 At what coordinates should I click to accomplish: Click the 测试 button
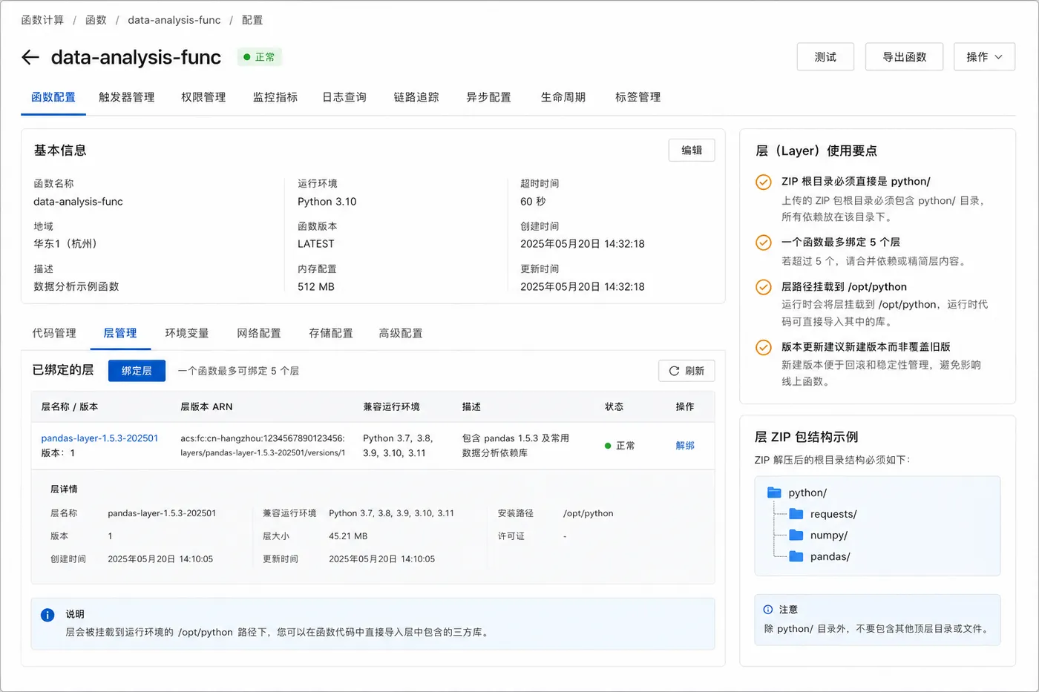pos(825,57)
